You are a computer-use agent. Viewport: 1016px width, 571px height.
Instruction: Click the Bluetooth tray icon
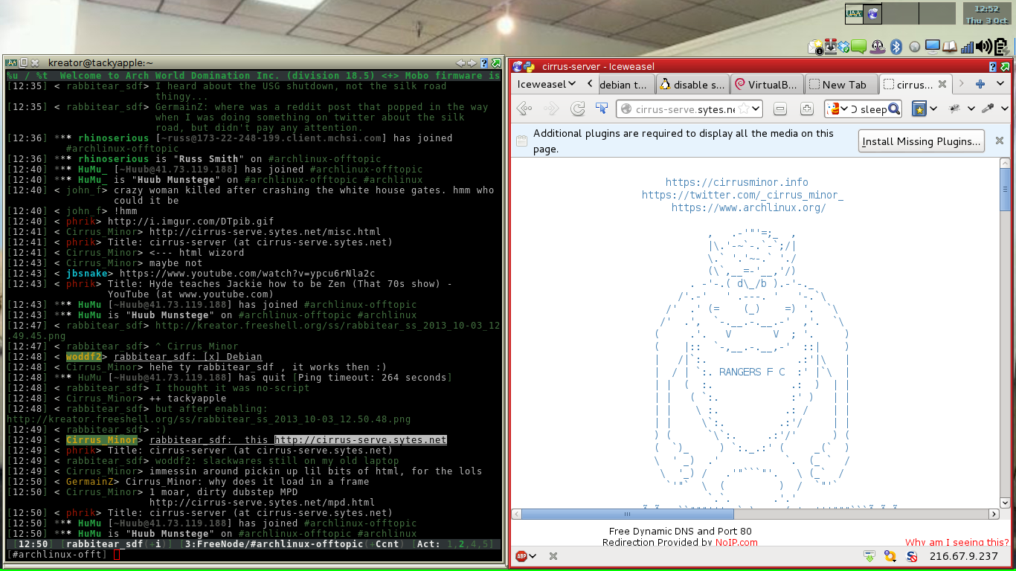(x=896, y=47)
